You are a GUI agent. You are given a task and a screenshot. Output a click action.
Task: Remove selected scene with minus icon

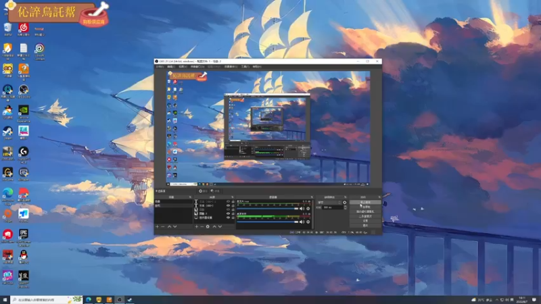(x=163, y=226)
